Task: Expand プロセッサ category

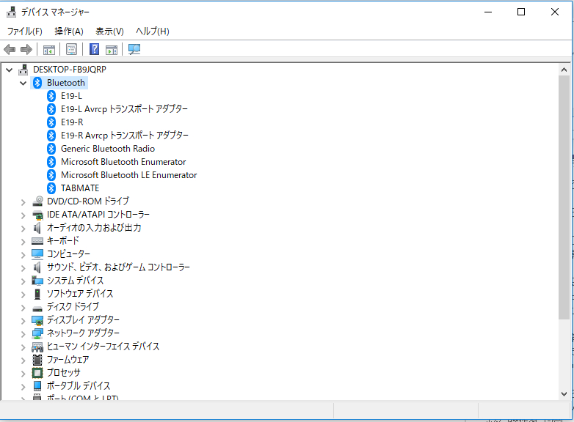Action: pos(23,373)
